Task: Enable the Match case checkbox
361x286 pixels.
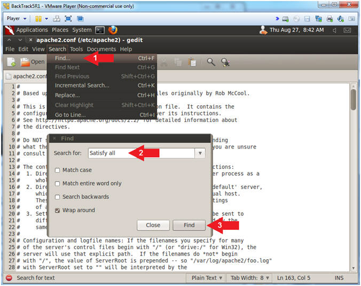Action: pyautogui.click(x=57, y=171)
